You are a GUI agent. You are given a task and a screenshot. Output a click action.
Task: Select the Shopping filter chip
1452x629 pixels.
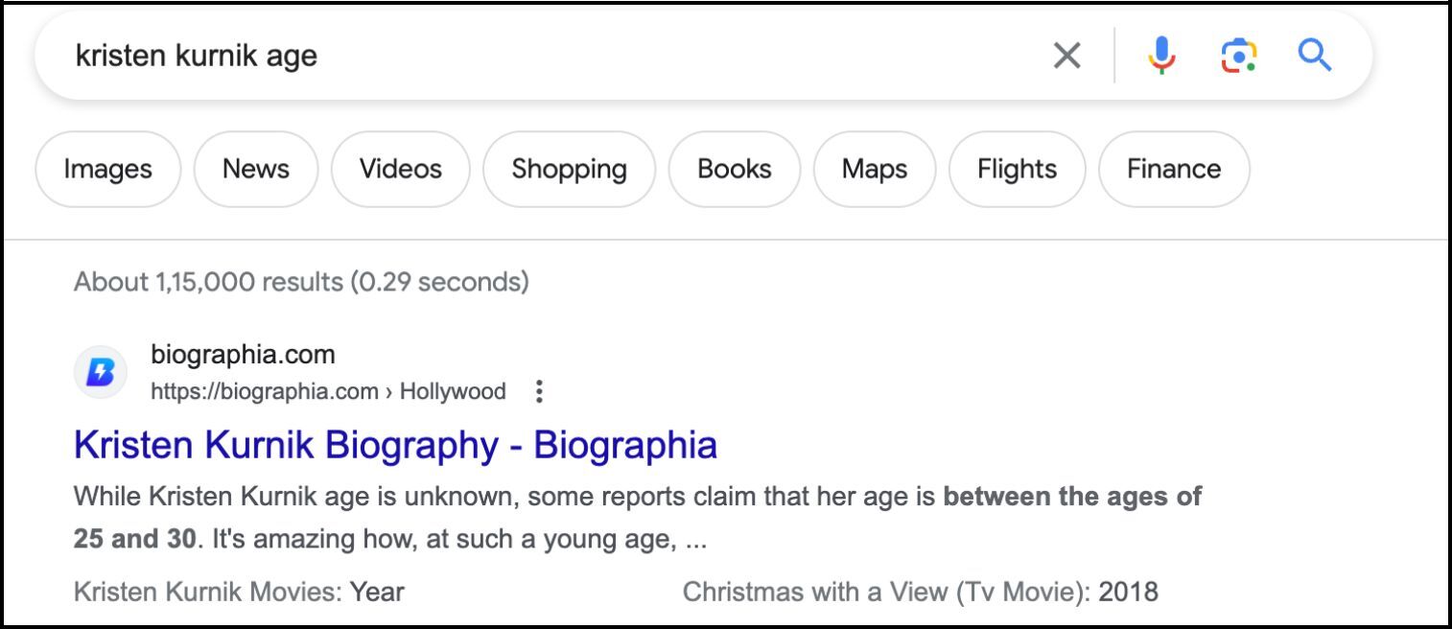(x=569, y=170)
